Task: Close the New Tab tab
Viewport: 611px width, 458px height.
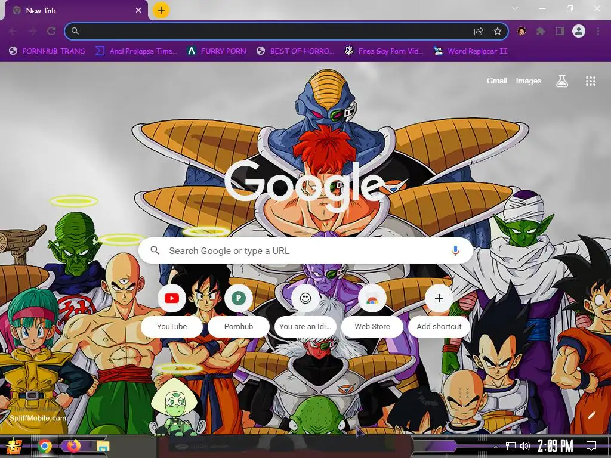Action: click(x=138, y=11)
